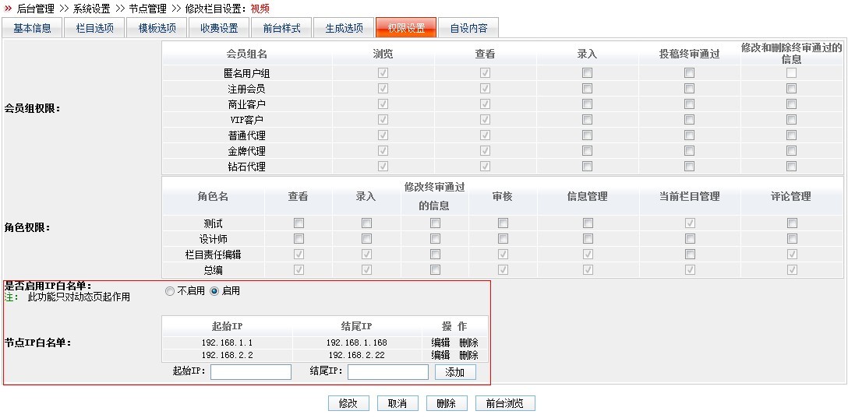Navigate to 系统设置 in the breadcrumb

click(x=91, y=9)
